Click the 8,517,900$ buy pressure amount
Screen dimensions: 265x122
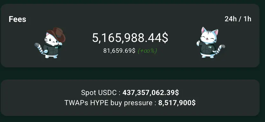(177, 103)
